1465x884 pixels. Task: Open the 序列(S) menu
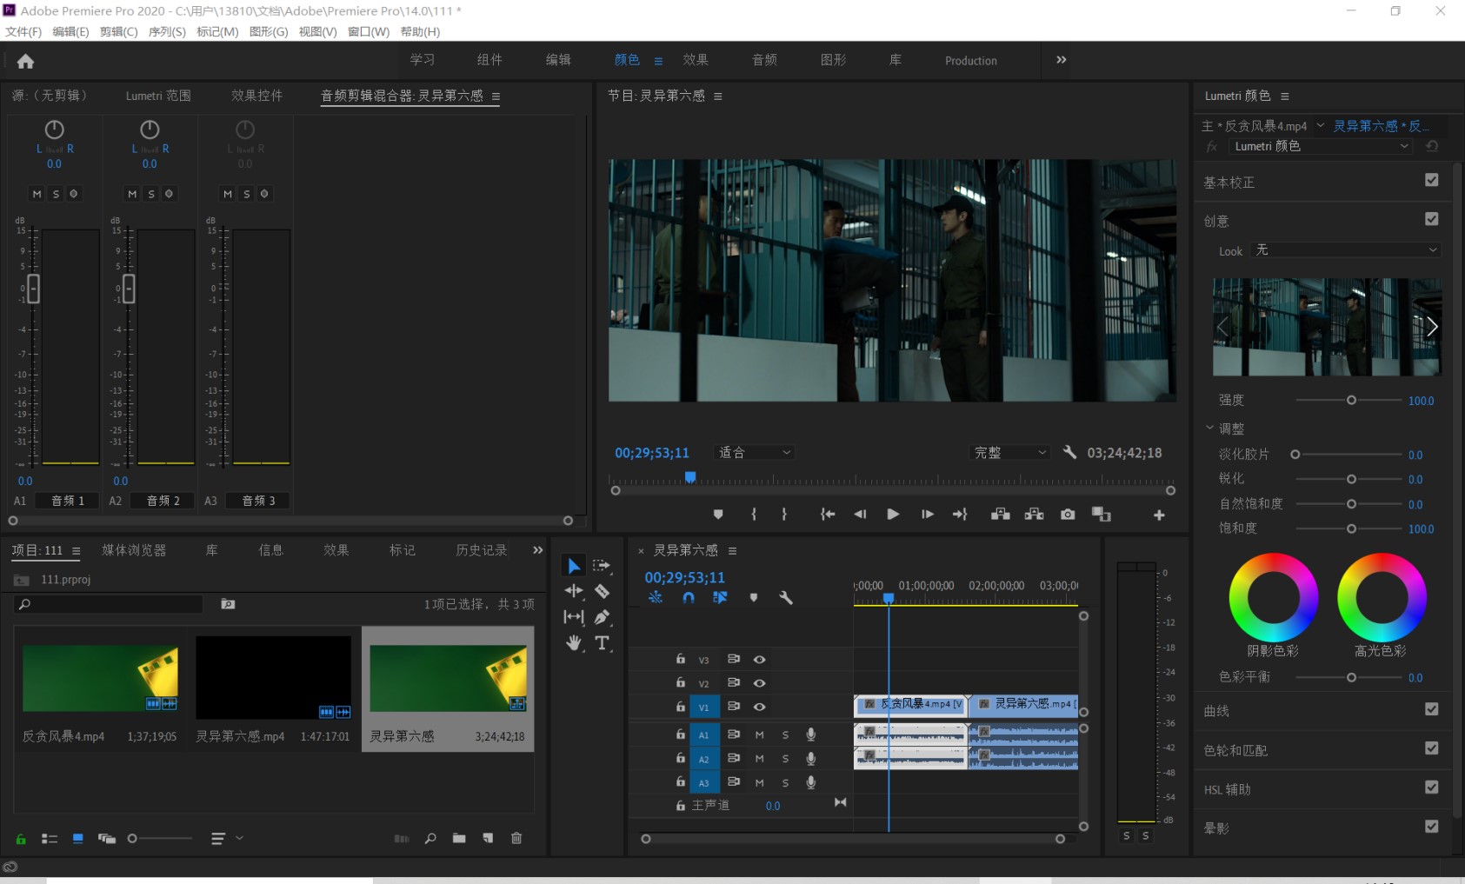167,31
